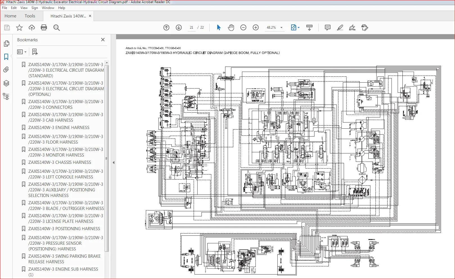Image resolution: width=455 pixels, height=279 pixels.
Task: Open the View menu
Action: (24, 8)
